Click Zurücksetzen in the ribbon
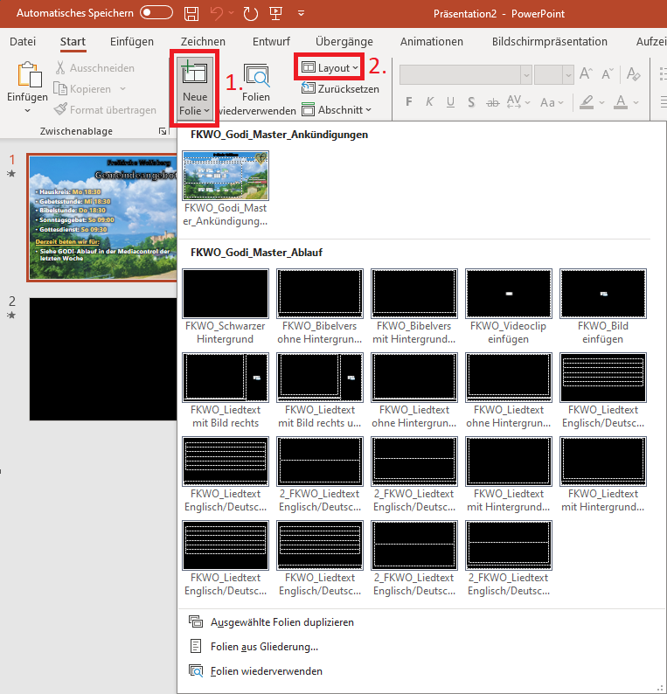 coord(339,88)
